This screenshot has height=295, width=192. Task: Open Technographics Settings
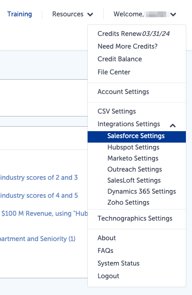pyautogui.click(x=135, y=219)
